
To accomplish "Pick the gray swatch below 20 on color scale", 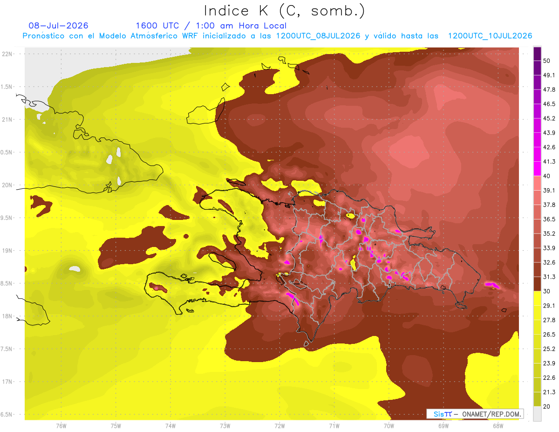I will click(x=537, y=414).
